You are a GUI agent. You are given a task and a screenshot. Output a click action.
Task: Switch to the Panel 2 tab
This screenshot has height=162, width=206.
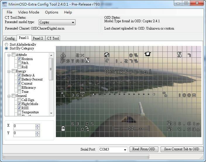(x=38, y=38)
